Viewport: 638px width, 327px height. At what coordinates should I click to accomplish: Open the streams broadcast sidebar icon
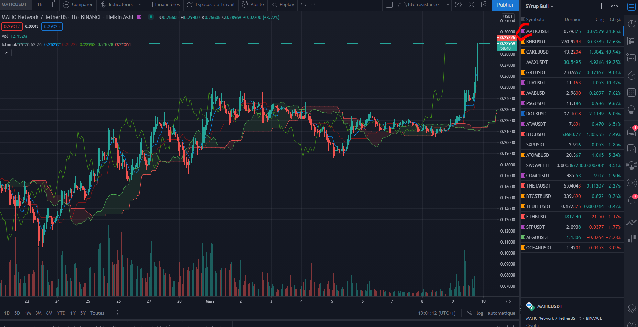631,183
